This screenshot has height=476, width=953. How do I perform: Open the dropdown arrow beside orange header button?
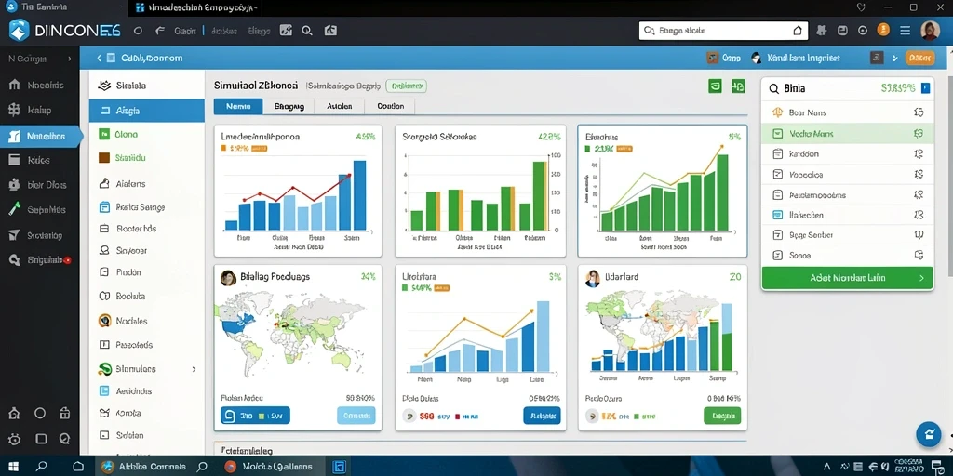894,59
